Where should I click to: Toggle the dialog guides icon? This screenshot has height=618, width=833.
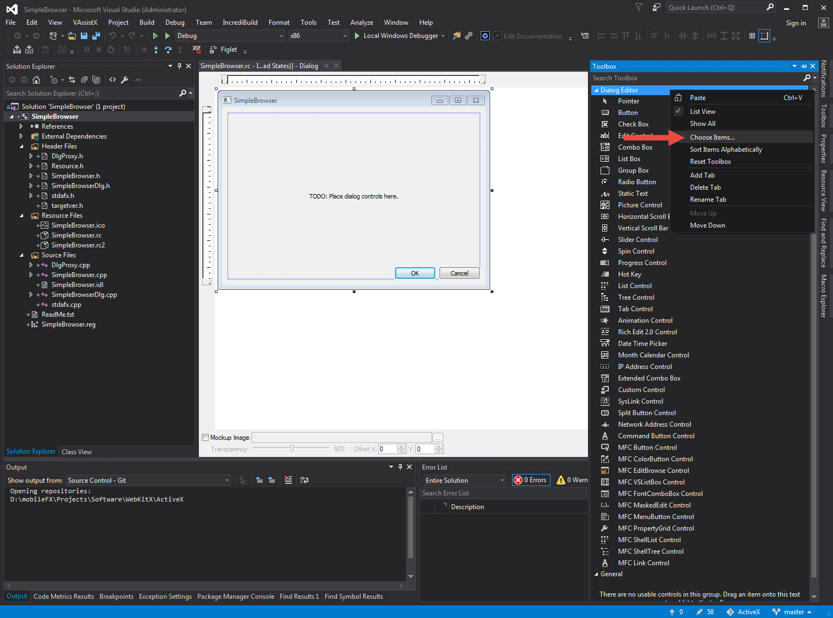764,36
